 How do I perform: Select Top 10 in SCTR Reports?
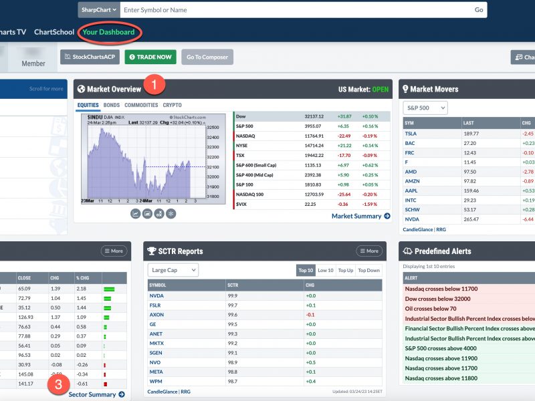pos(306,270)
